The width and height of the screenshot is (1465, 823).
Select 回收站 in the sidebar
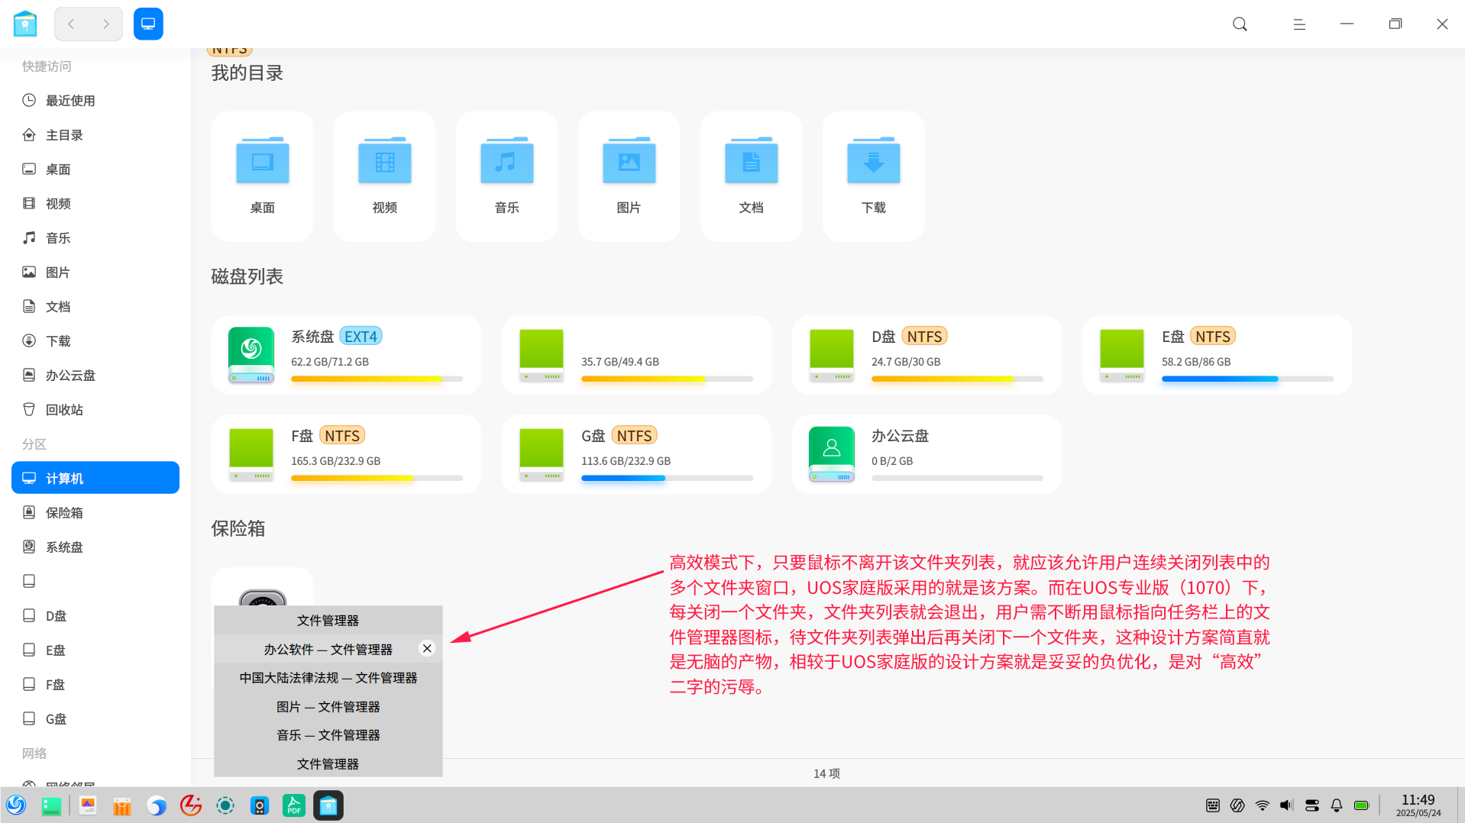pyautogui.click(x=64, y=410)
